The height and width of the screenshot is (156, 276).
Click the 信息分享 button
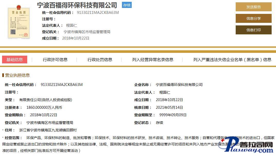tap(253, 18)
